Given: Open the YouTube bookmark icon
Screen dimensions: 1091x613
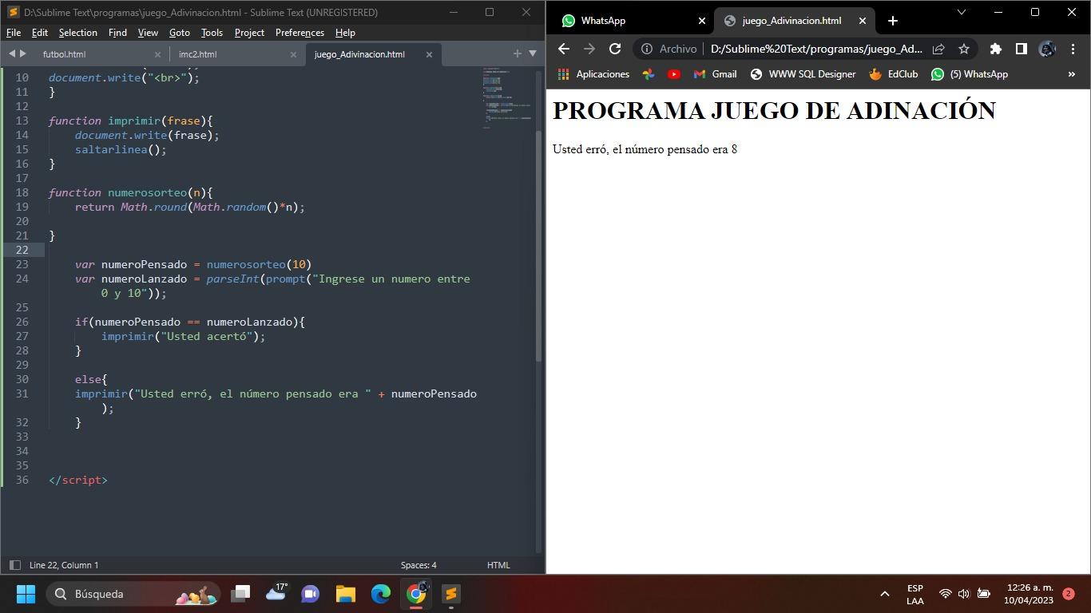Looking at the screenshot, I should [674, 74].
